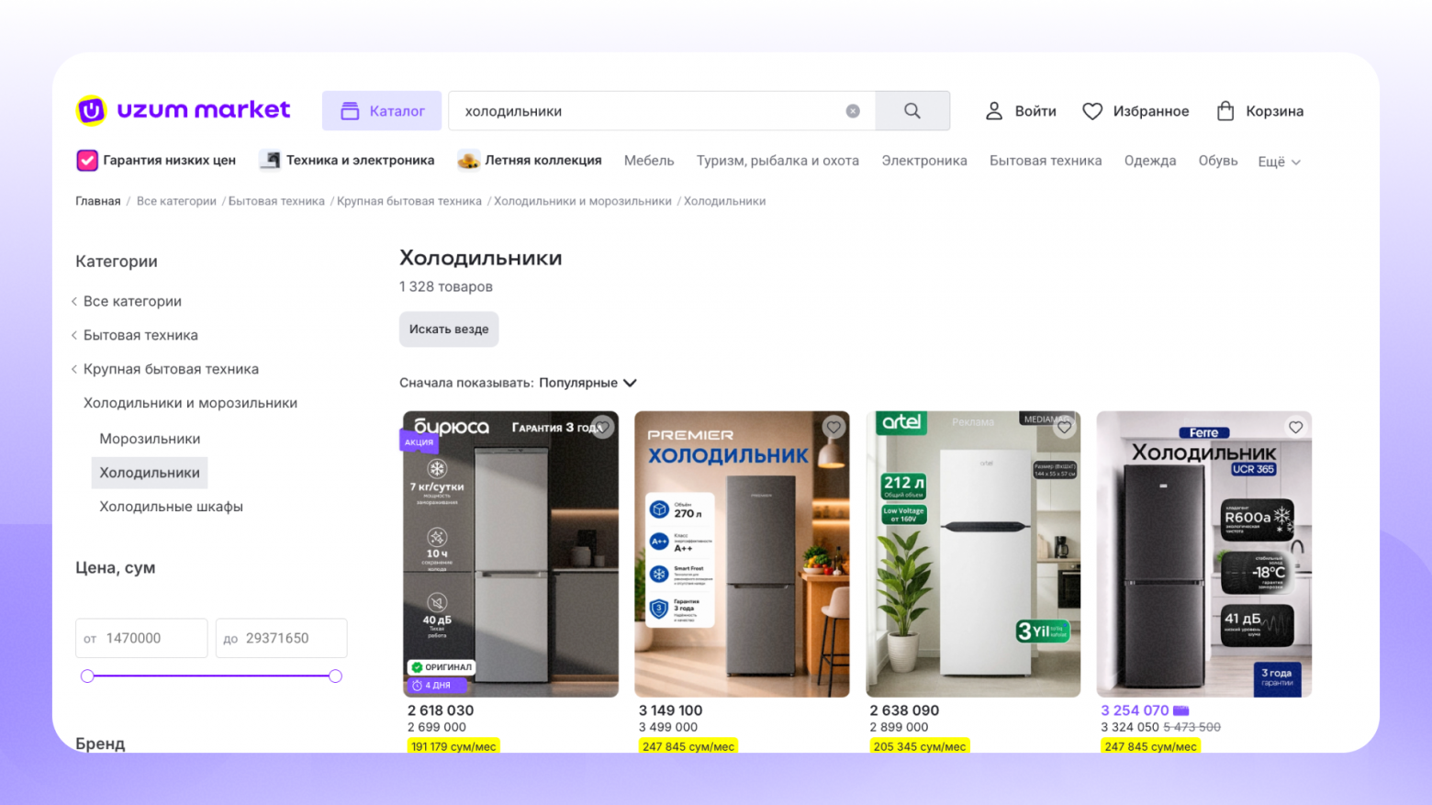Click the Искать везде button
The height and width of the screenshot is (805, 1432).
449,330
